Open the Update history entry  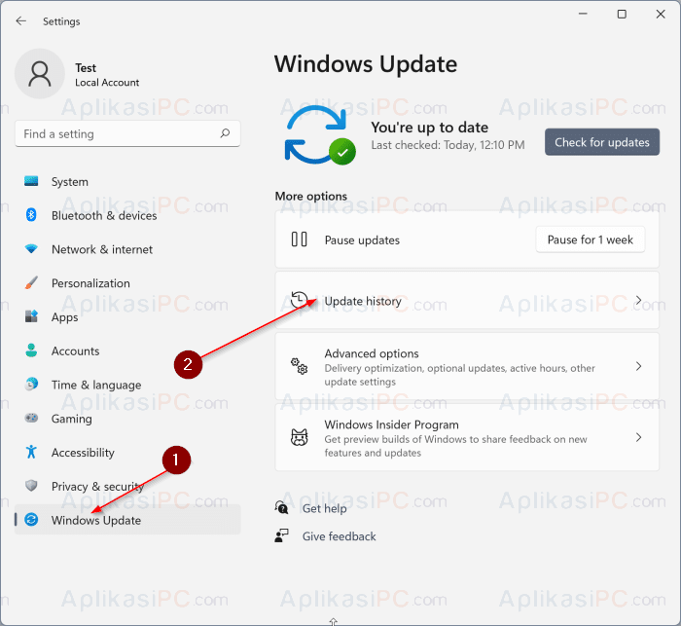pyautogui.click(x=467, y=301)
